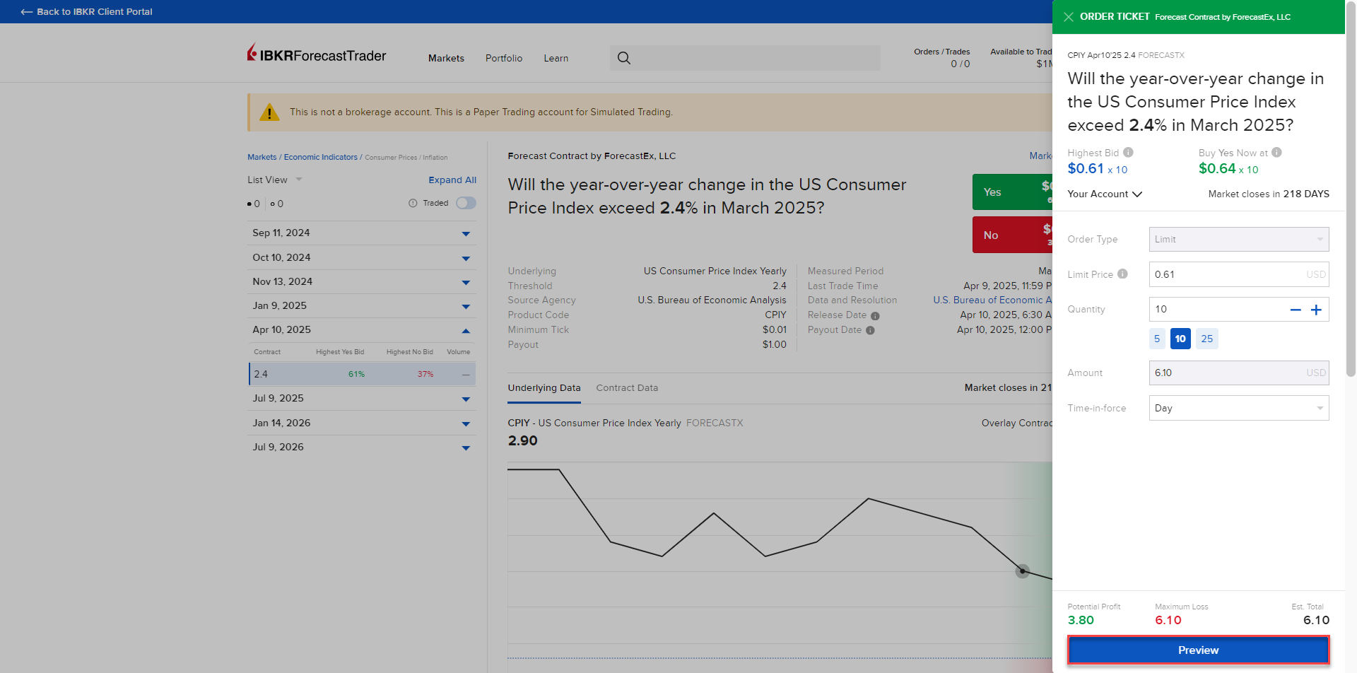Image resolution: width=1357 pixels, height=673 pixels.
Task: Switch to the Contract Data tab
Action: click(626, 387)
